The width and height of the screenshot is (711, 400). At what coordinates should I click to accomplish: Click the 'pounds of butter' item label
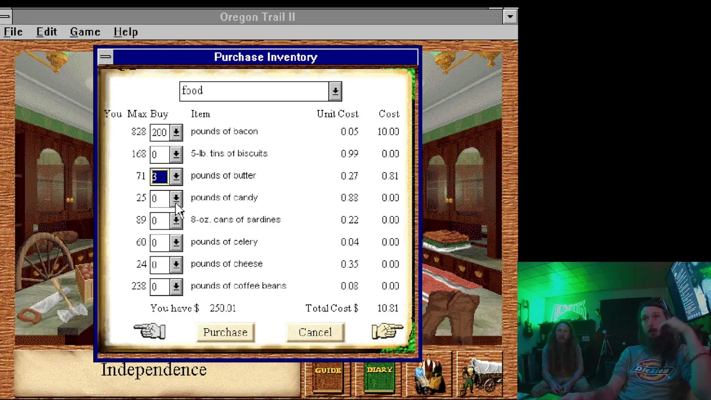[x=223, y=176]
